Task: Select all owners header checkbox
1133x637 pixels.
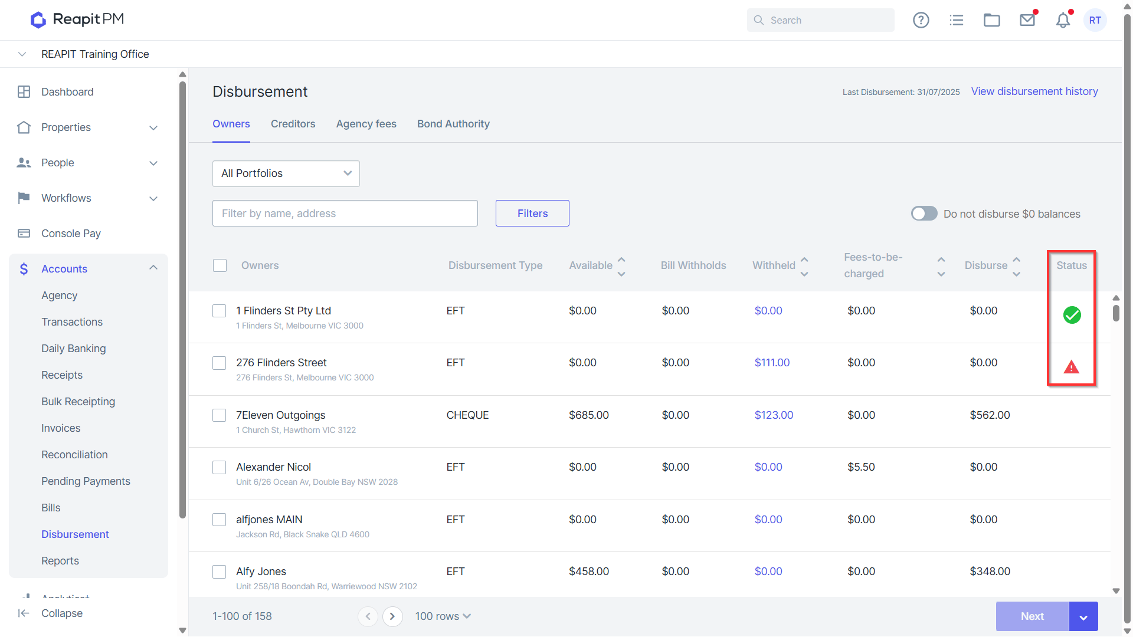Action: (220, 265)
